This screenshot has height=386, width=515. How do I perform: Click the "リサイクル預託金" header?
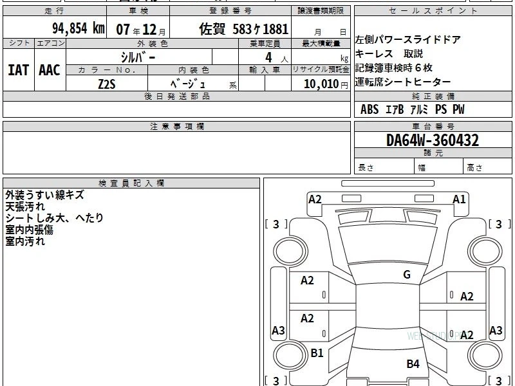[321, 70]
